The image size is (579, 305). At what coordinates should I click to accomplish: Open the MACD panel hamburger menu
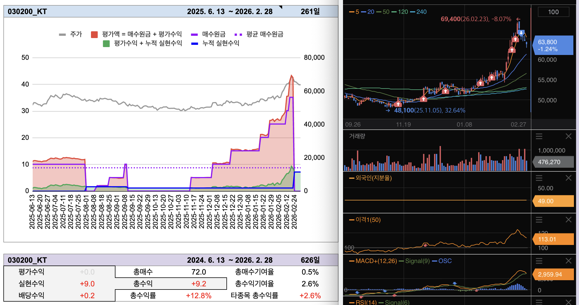click(x=539, y=261)
